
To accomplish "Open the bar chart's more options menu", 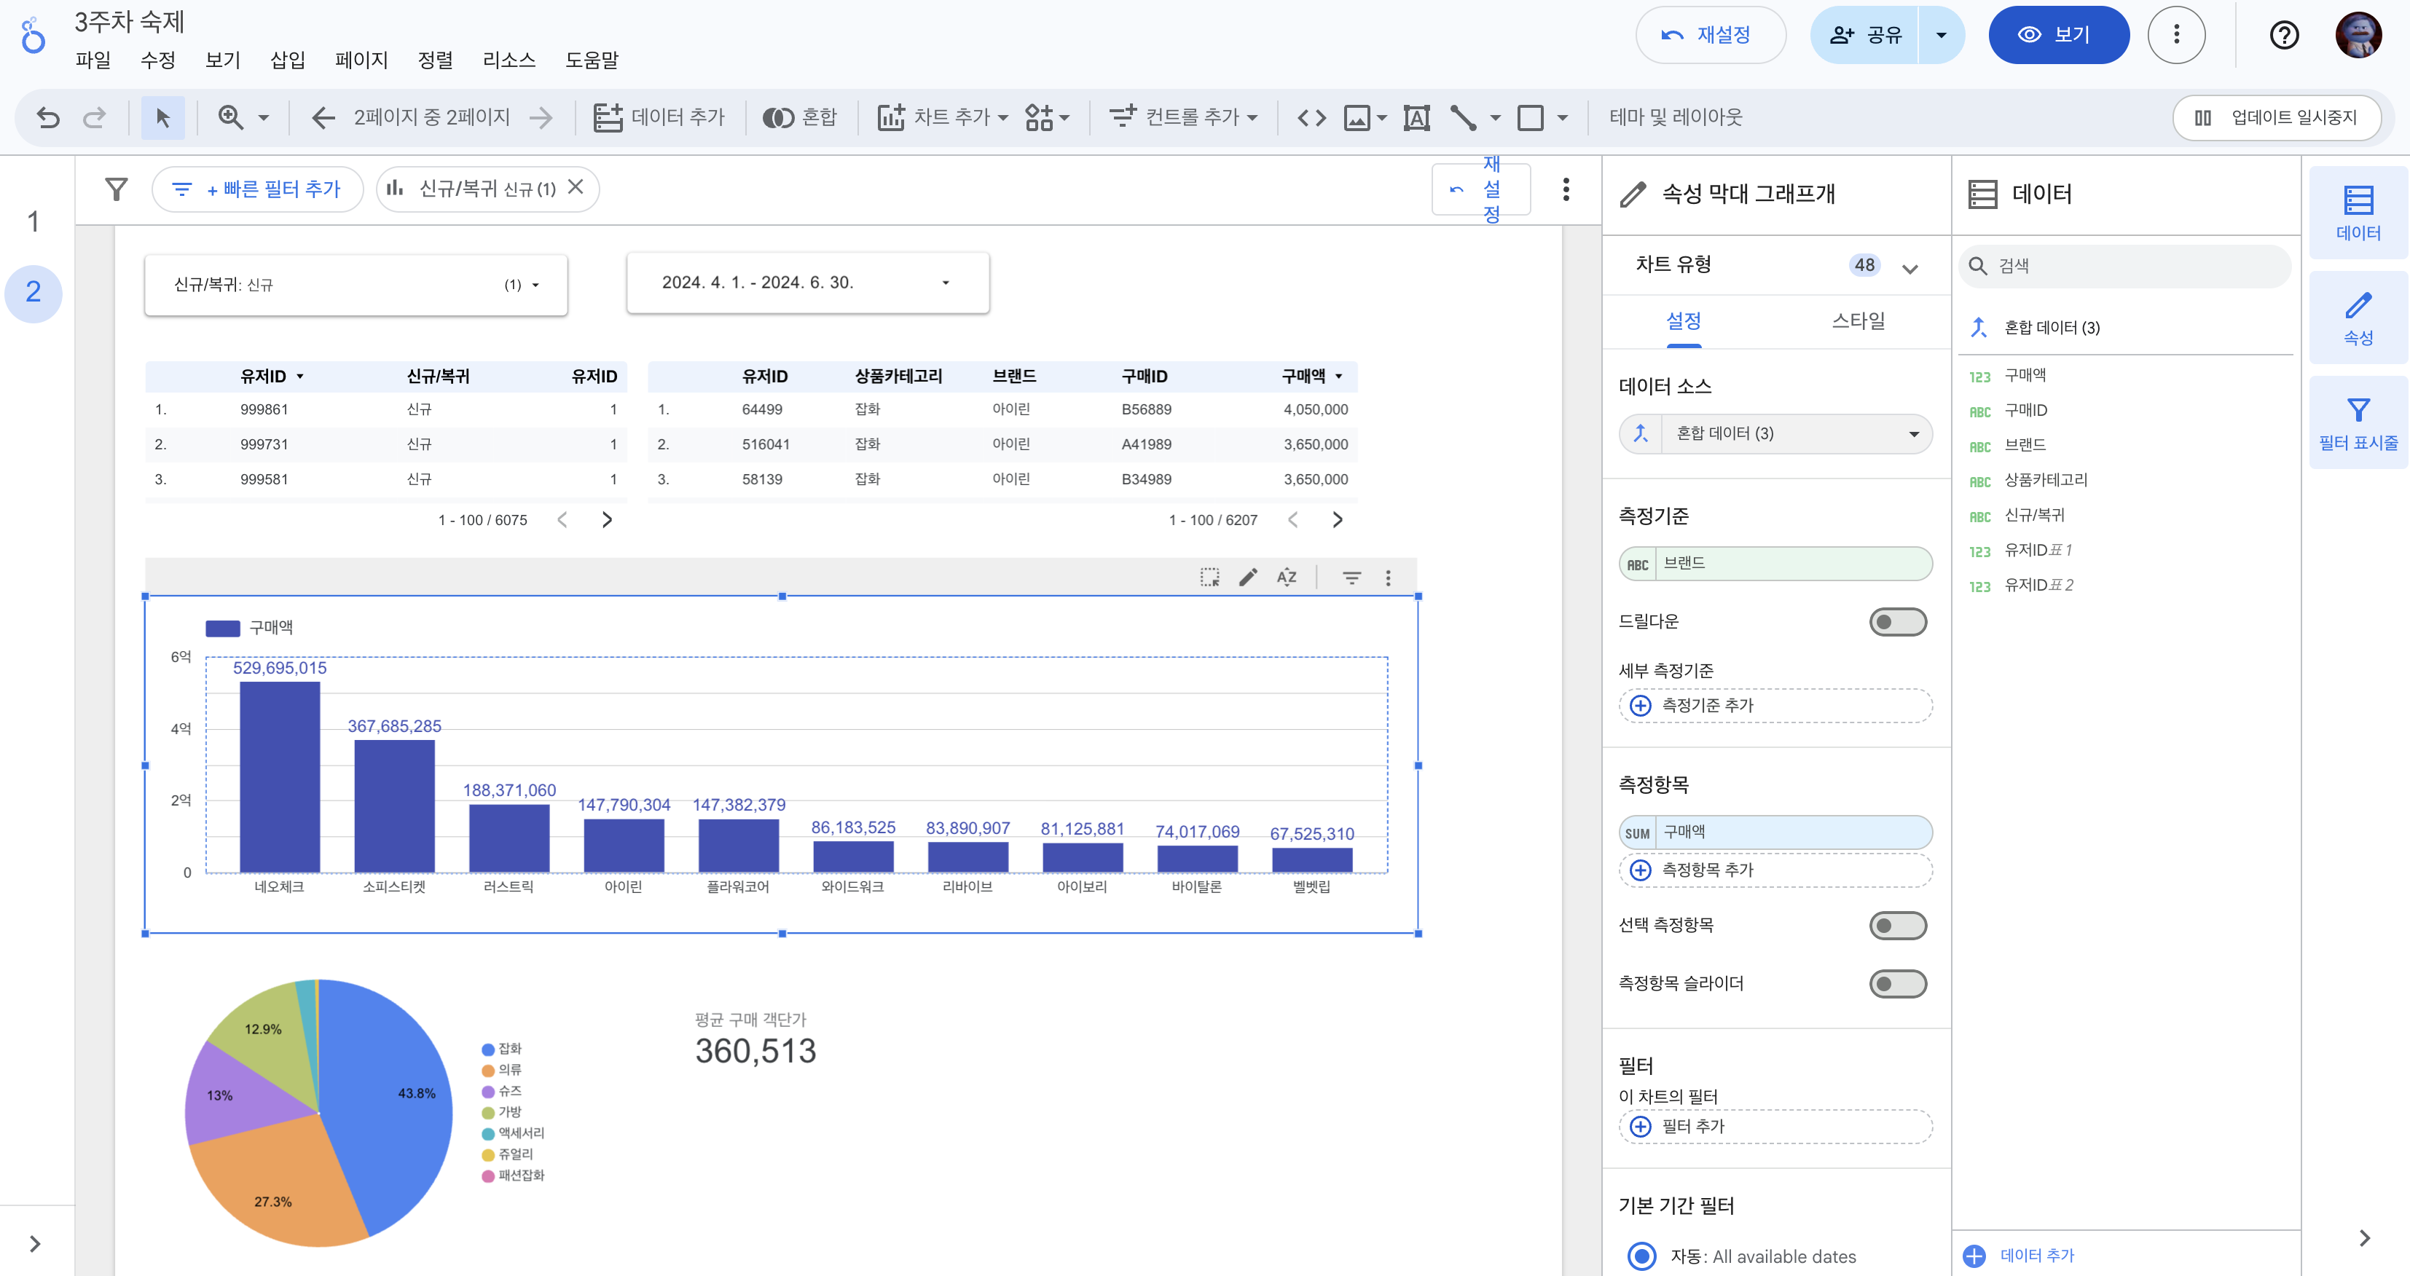I will click(x=1389, y=578).
